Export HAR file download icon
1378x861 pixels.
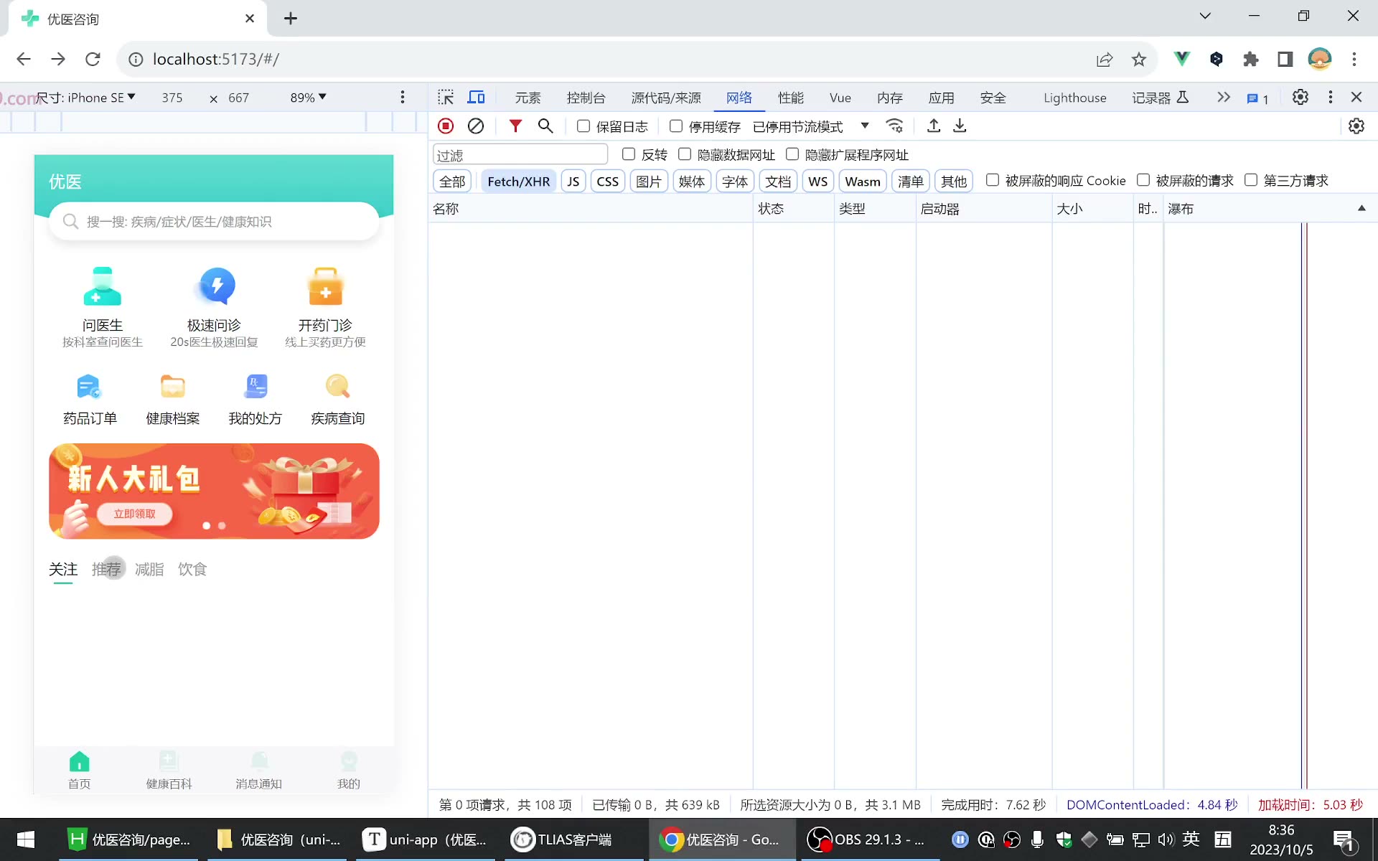(x=960, y=126)
